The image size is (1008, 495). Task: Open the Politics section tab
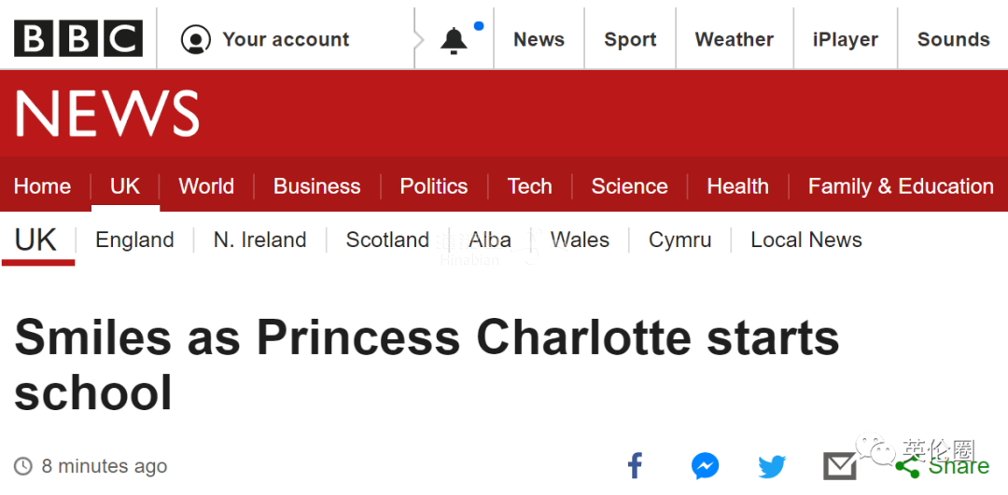pos(433,186)
